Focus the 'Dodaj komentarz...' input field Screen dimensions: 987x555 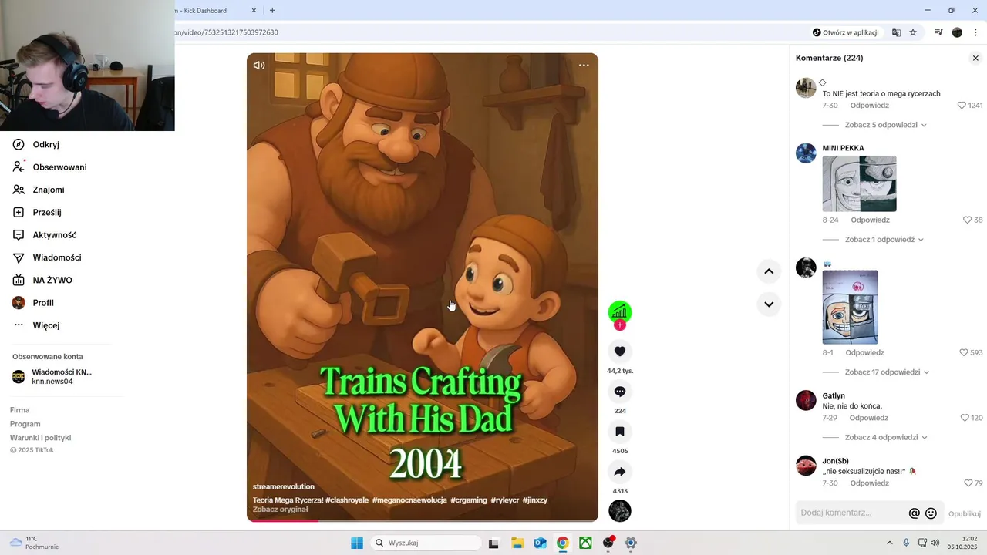point(851,513)
